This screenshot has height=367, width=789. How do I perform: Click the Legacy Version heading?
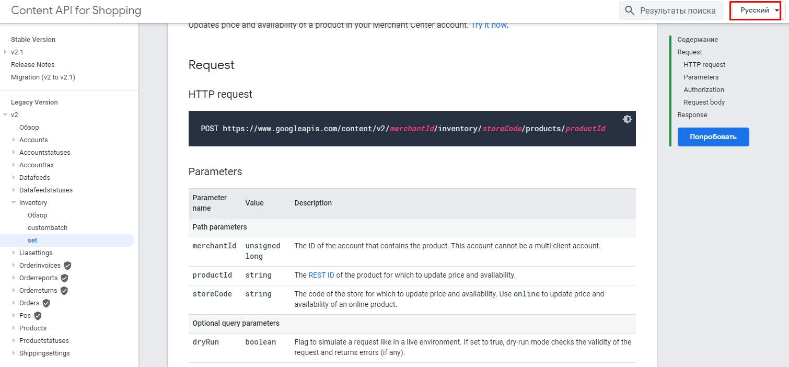click(34, 102)
